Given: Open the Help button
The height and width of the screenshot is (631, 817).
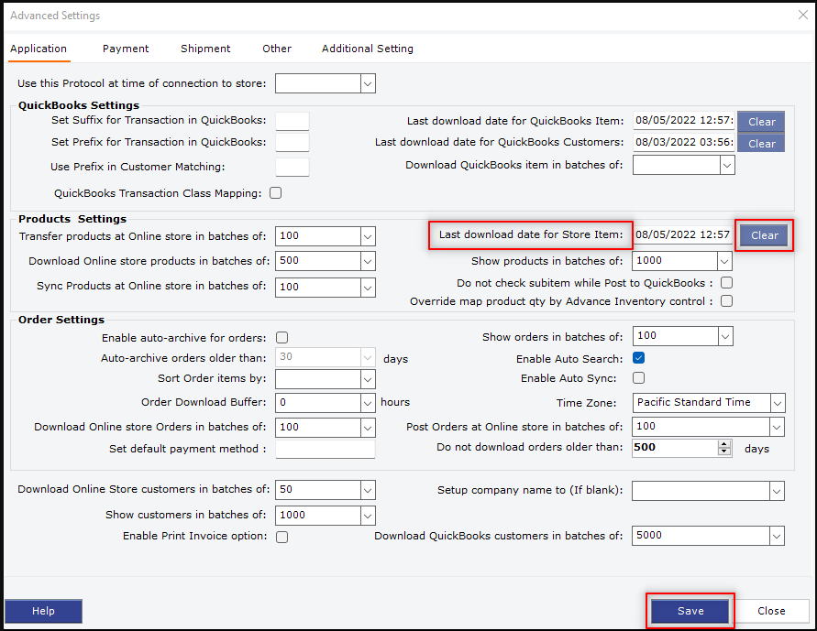Looking at the screenshot, I should [43, 611].
